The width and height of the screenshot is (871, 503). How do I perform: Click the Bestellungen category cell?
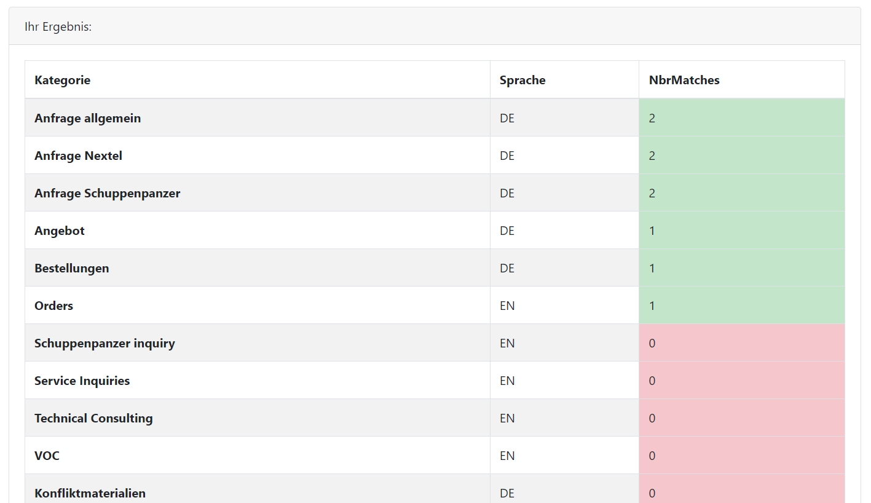(x=72, y=268)
